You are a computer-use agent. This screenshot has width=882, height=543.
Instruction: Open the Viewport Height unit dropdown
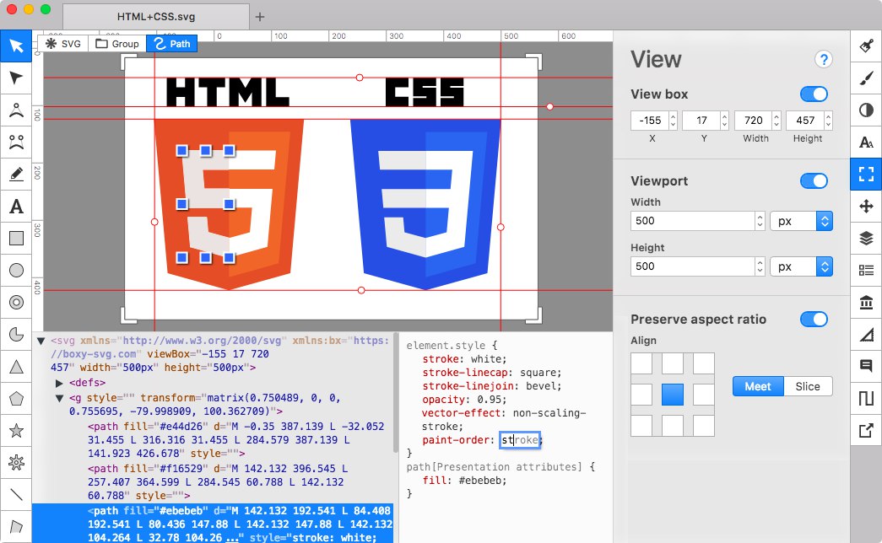click(802, 266)
